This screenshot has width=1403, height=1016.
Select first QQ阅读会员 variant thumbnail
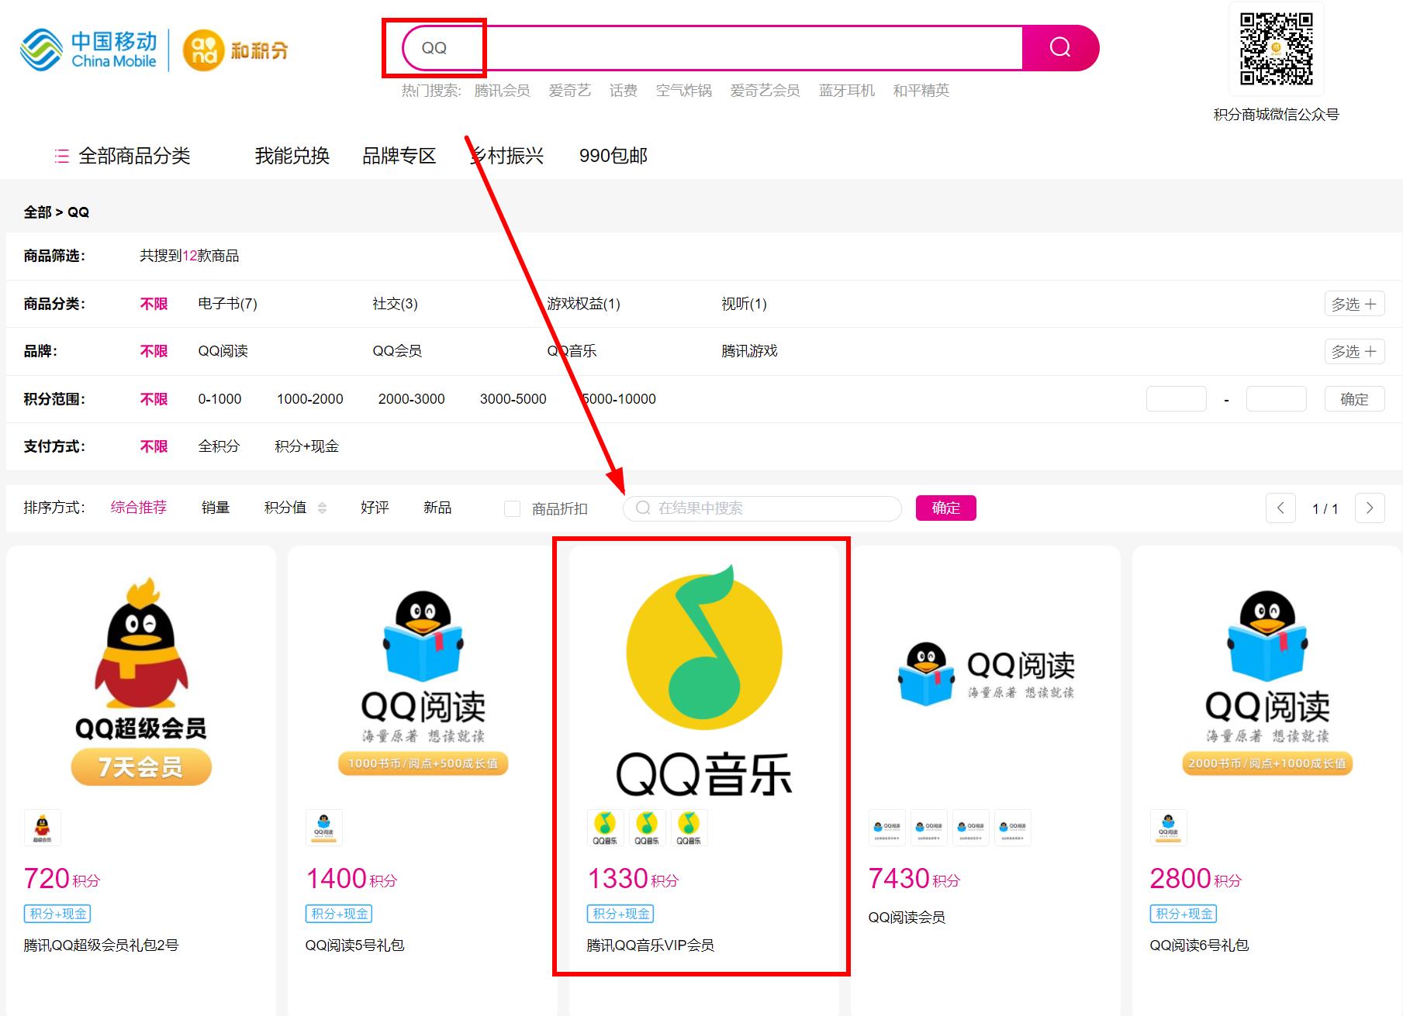887,828
